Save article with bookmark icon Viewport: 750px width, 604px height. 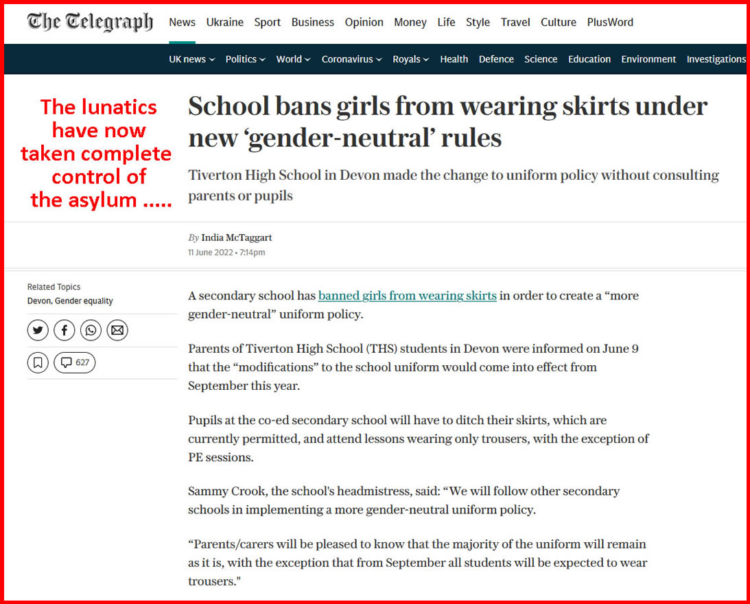coord(38,363)
